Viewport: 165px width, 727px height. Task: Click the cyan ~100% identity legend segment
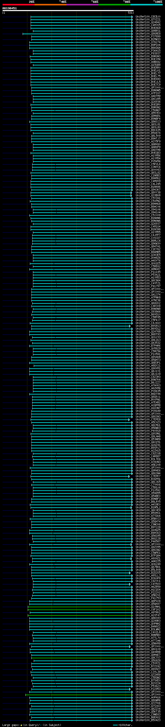[146, 5]
